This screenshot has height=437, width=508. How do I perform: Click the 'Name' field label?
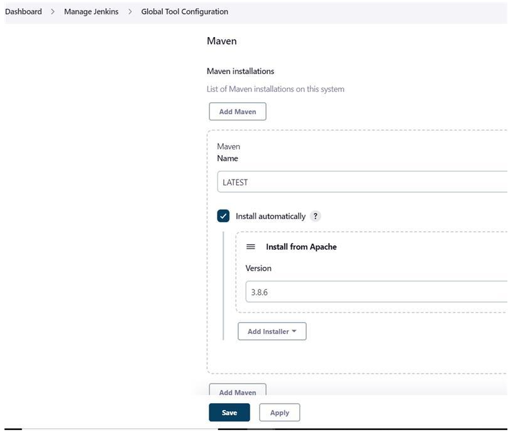click(228, 158)
